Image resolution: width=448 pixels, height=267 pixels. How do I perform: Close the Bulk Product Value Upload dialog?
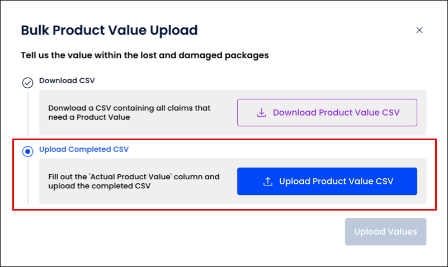coord(419,30)
